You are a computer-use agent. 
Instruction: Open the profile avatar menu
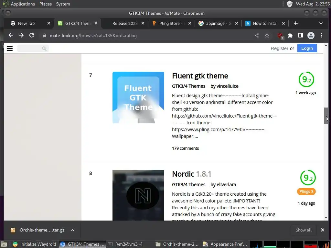[x=311, y=36]
